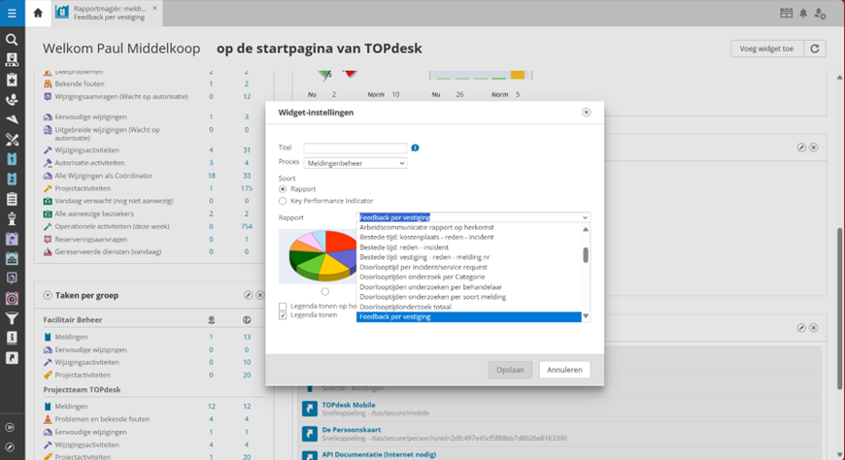Click the search magnifier in the left sidebar
This screenshot has height=460, width=845.
click(x=12, y=40)
